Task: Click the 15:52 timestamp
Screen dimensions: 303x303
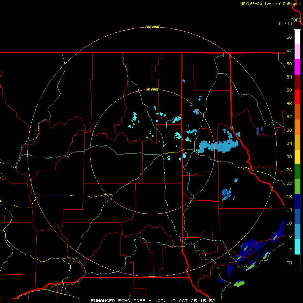Action: (x=207, y=301)
